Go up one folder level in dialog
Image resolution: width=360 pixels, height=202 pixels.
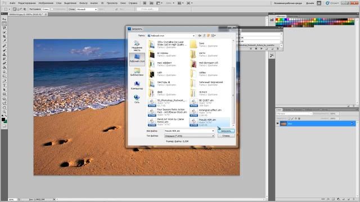click(204, 35)
